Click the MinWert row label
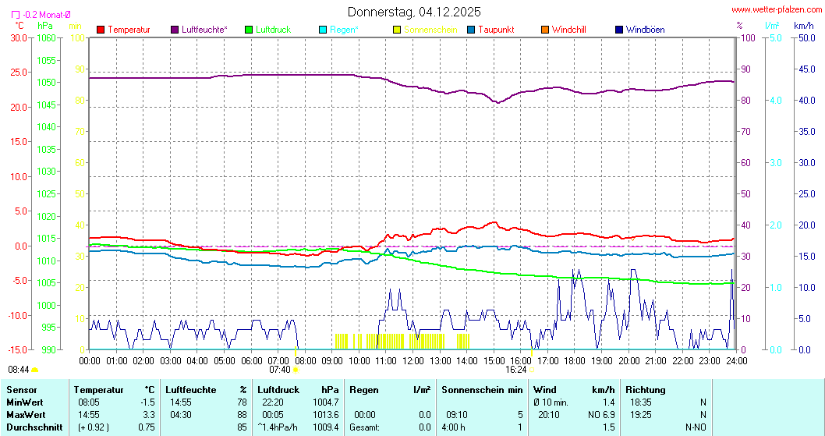Viewport: 825px width, 436px height. 25,402
